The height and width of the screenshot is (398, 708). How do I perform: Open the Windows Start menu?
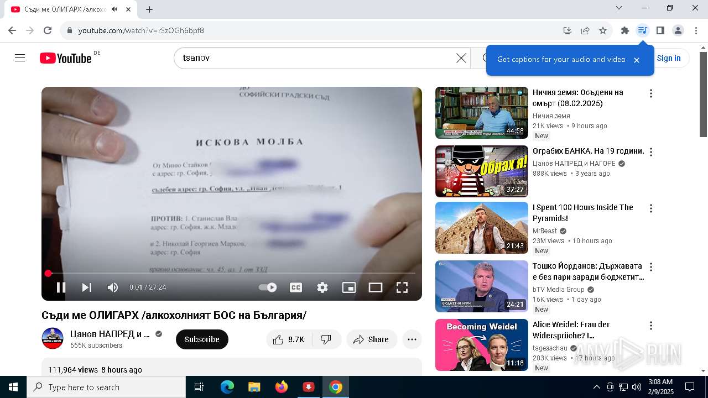[x=13, y=387]
